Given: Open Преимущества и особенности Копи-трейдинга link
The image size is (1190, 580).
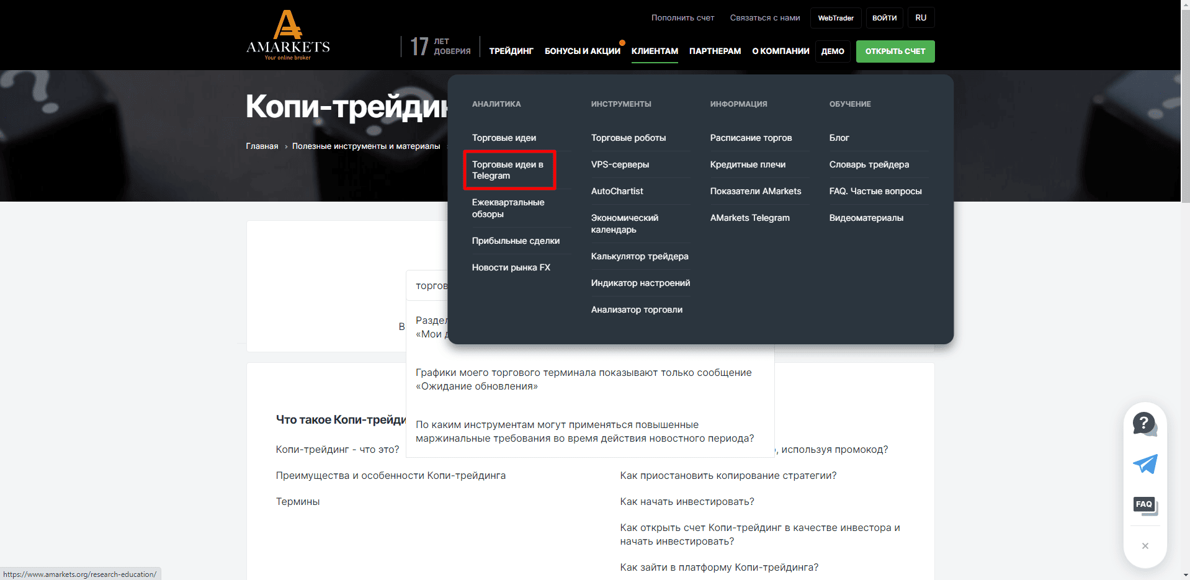Looking at the screenshot, I should click(x=391, y=476).
